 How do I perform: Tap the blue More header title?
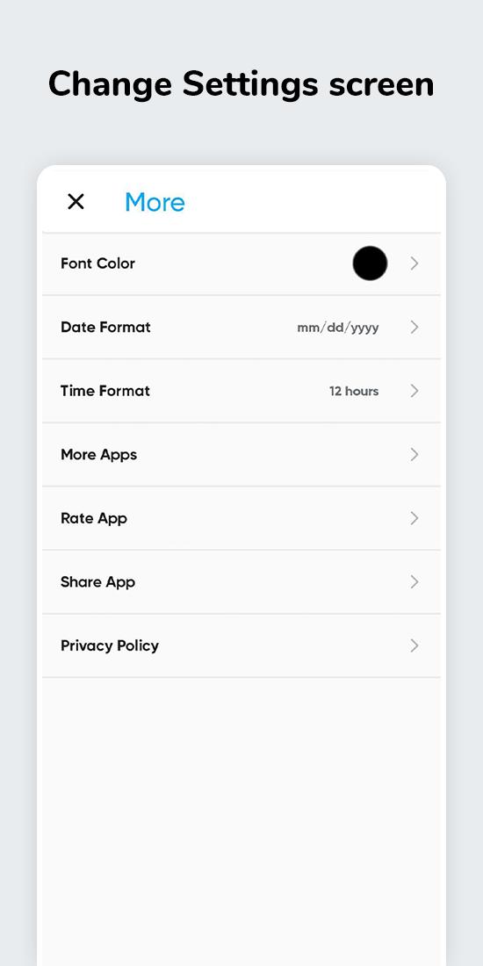pyautogui.click(x=155, y=202)
